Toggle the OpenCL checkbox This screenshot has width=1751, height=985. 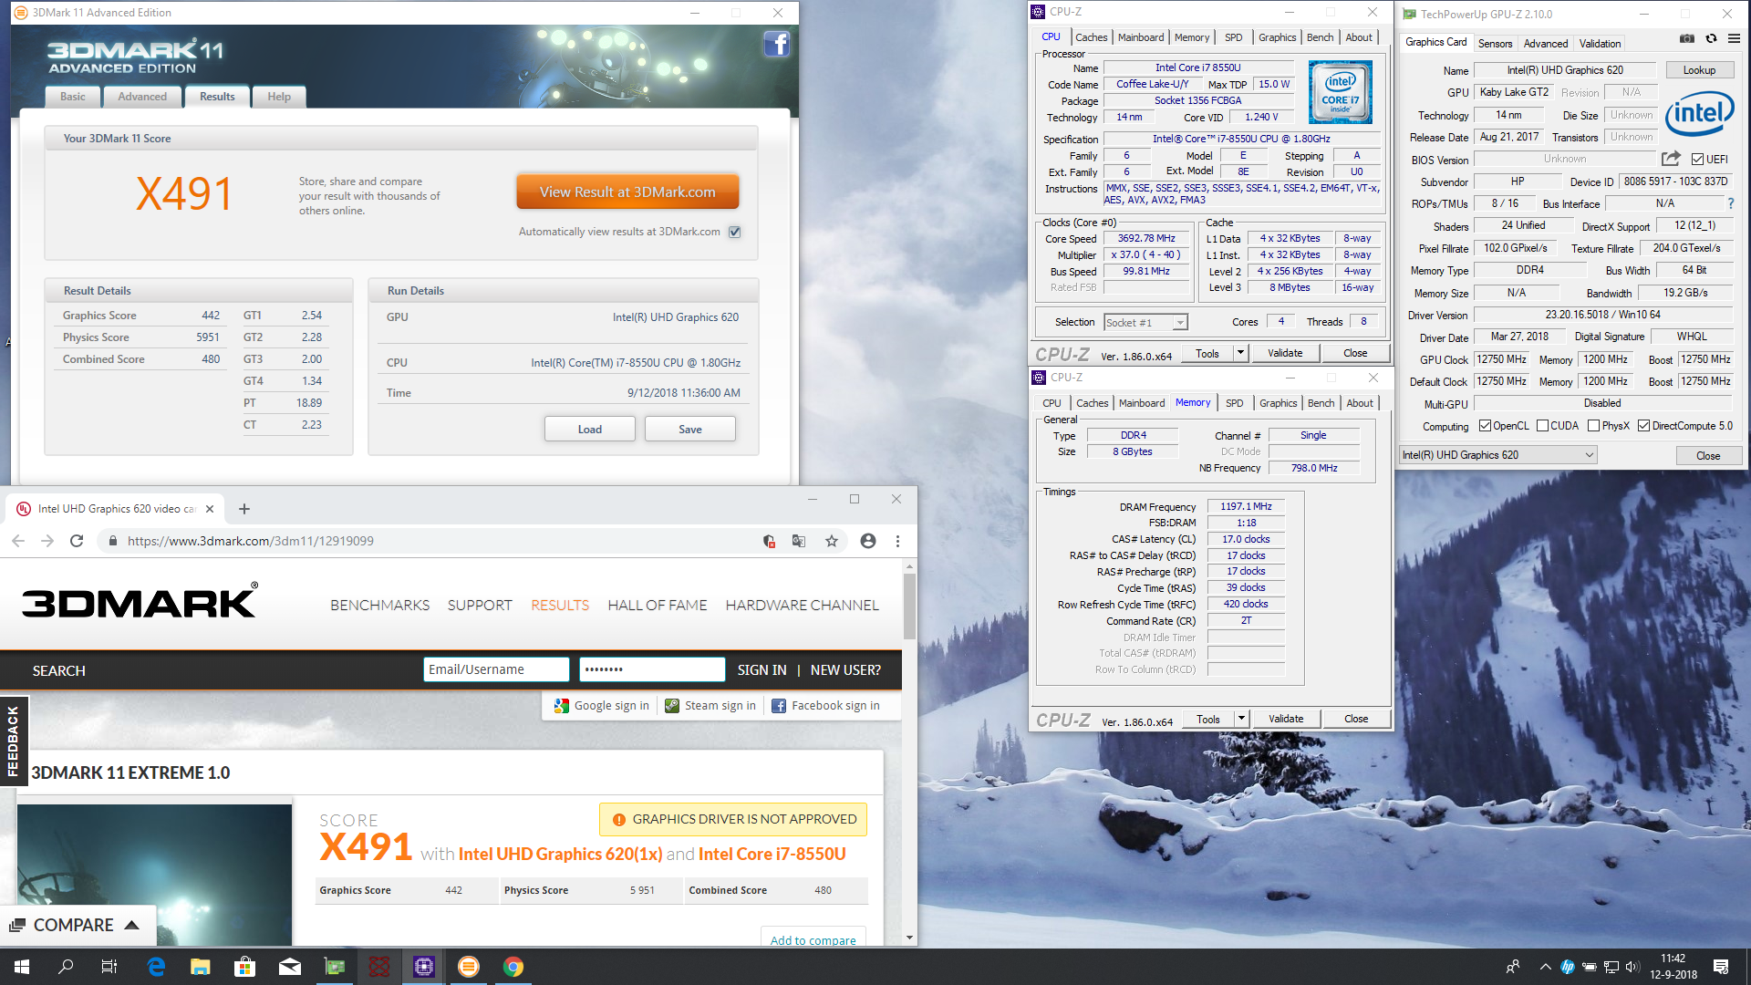point(1485,426)
